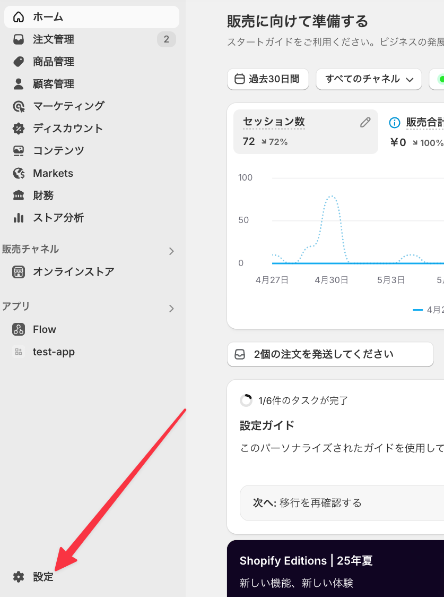This screenshot has height=597, width=444.
Task: Select the 注文管理 orders icon
Action: tap(19, 39)
